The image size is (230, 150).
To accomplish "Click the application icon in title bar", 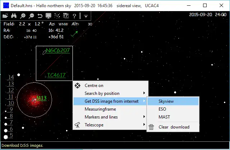I will (x=6, y=6).
